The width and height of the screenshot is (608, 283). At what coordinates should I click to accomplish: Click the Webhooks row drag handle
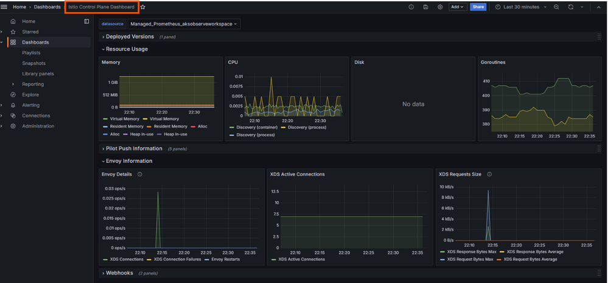599,273
